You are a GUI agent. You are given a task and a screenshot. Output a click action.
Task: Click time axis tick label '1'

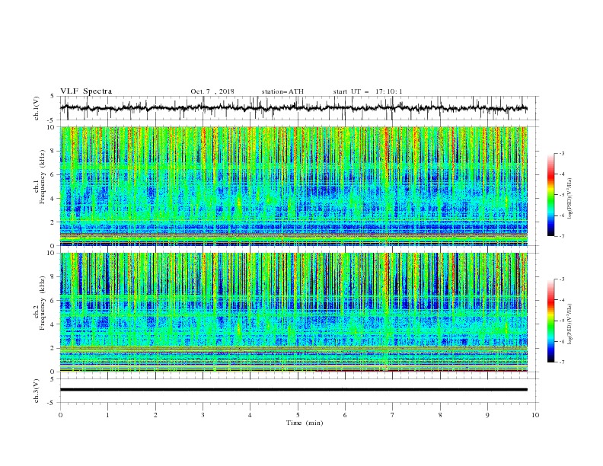pyautogui.click(x=107, y=415)
